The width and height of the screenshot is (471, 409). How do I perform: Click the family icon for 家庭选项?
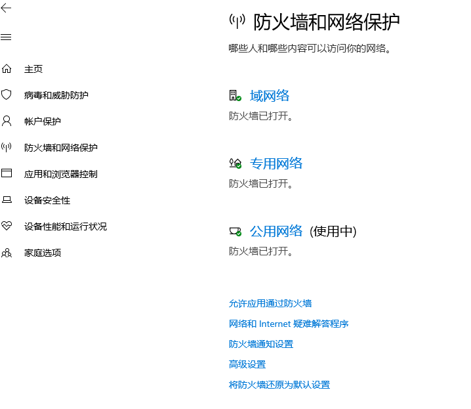coord(7,253)
